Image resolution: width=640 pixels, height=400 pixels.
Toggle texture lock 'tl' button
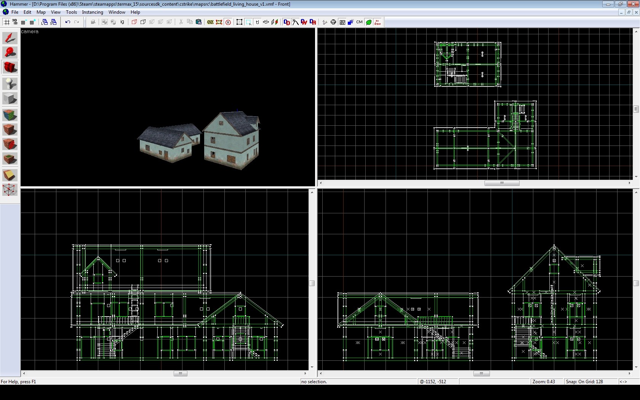pyautogui.click(x=258, y=22)
